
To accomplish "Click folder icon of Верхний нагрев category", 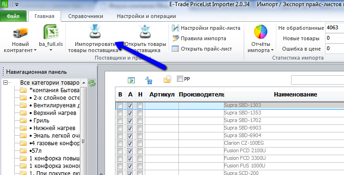I will point(23,113).
